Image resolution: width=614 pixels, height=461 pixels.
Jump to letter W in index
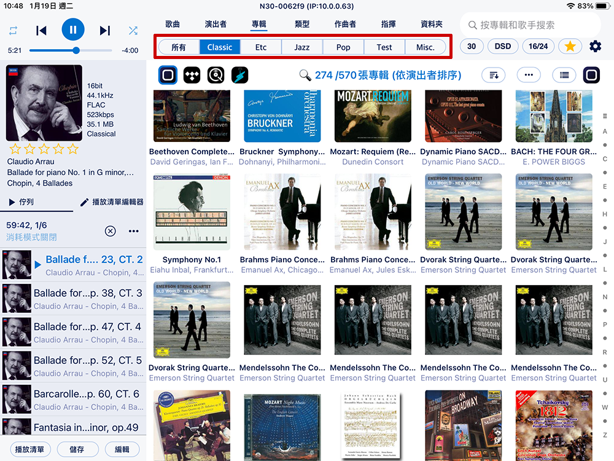click(x=605, y=408)
